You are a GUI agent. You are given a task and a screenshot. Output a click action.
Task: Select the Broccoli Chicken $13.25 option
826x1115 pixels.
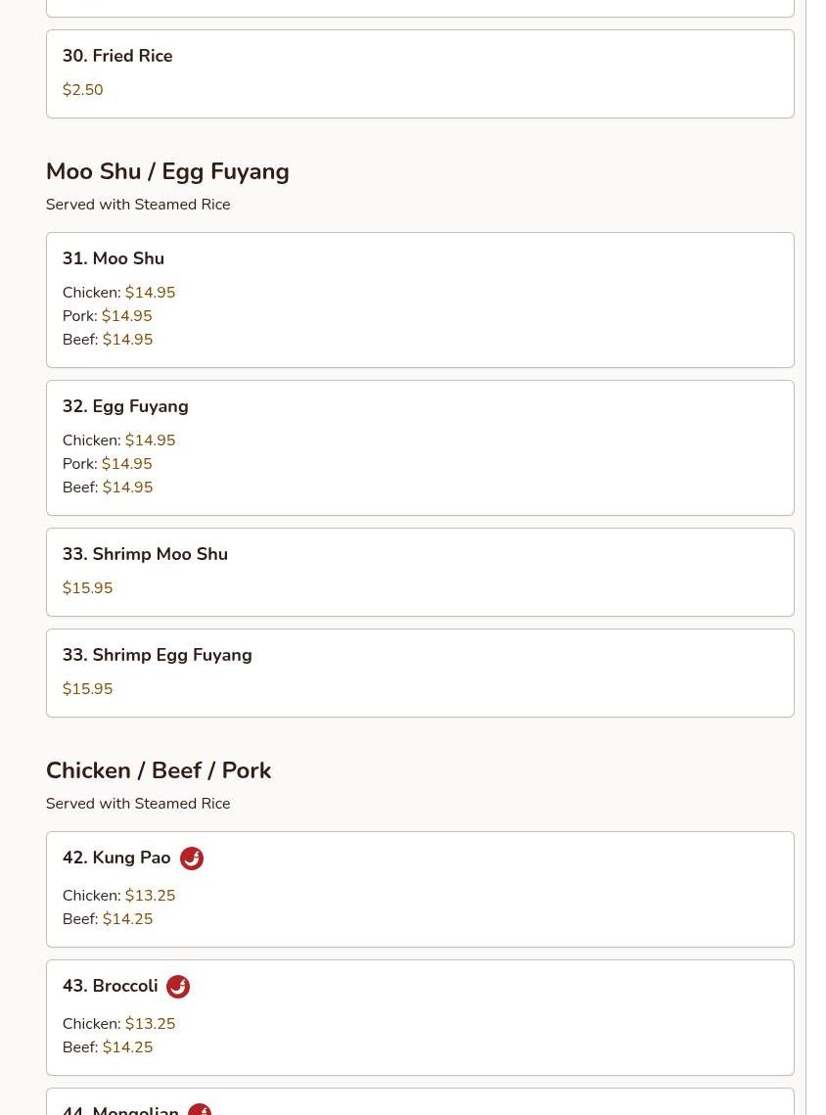pos(118,1023)
